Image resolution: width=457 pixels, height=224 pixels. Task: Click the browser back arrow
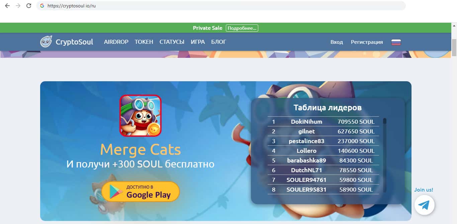(7, 6)
